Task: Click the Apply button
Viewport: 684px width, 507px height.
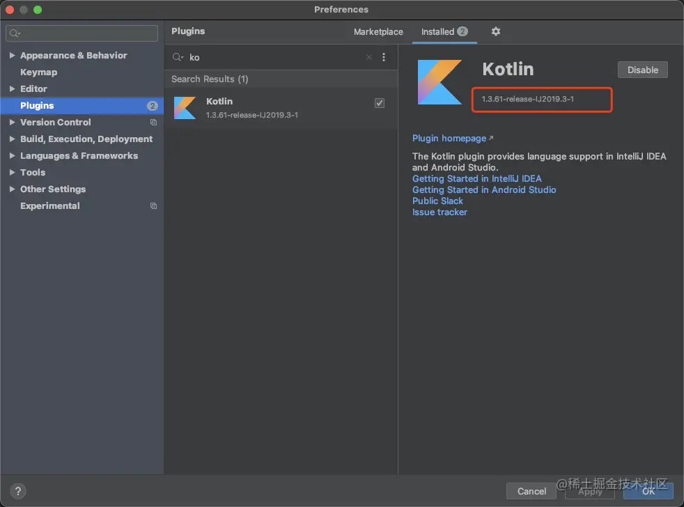Action: [590, 491]
